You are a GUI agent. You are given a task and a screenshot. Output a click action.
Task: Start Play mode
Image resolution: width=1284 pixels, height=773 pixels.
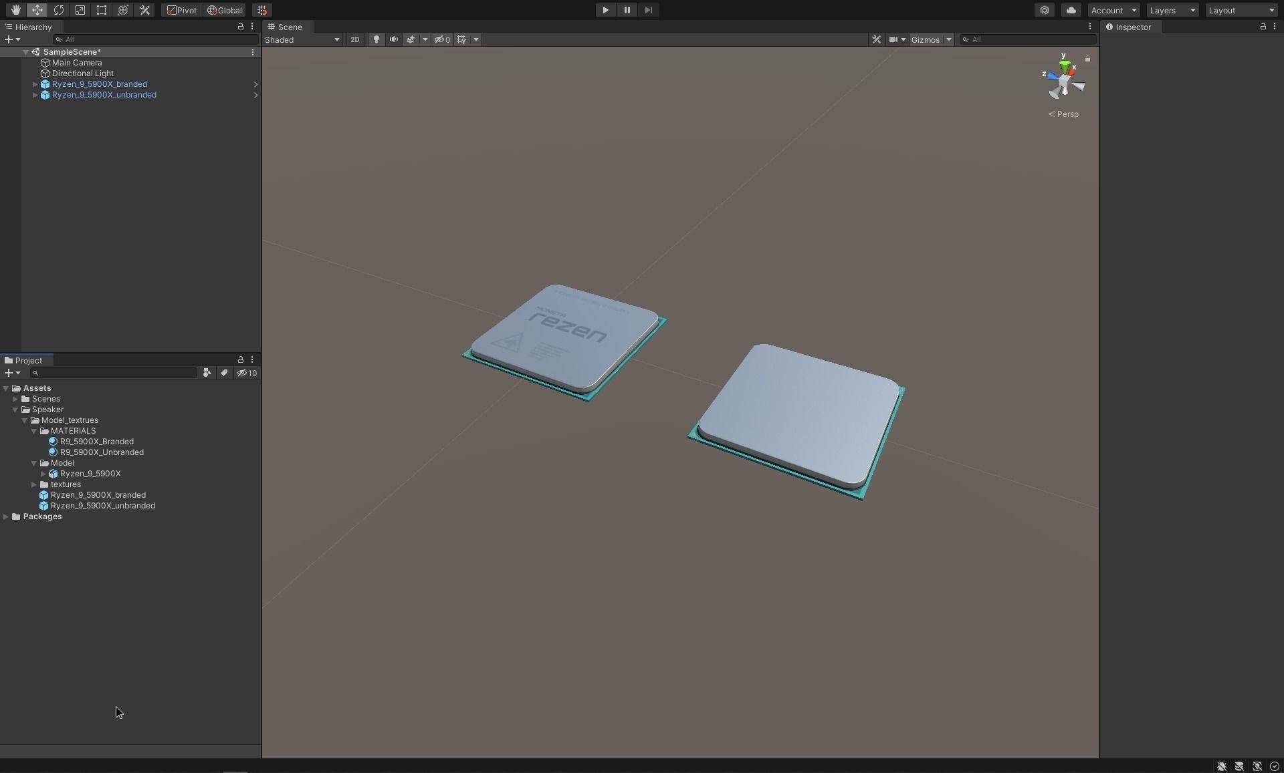click(x=605, y=10)
